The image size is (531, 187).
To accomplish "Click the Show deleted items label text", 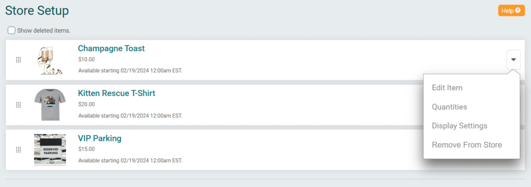I will pos(44,30).
